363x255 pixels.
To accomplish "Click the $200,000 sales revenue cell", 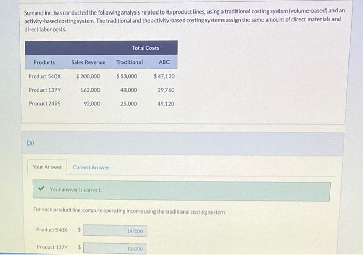I will [x=88, y=76].
